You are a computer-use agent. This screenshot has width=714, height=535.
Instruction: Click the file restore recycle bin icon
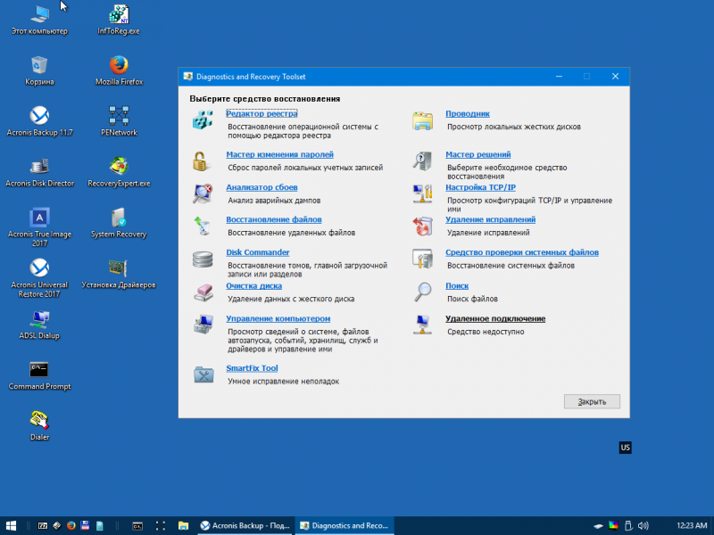tap(202, 226)
